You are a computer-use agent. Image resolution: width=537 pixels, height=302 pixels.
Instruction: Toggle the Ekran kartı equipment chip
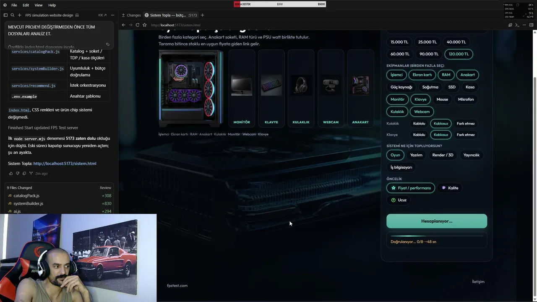(x=422, y=75)
